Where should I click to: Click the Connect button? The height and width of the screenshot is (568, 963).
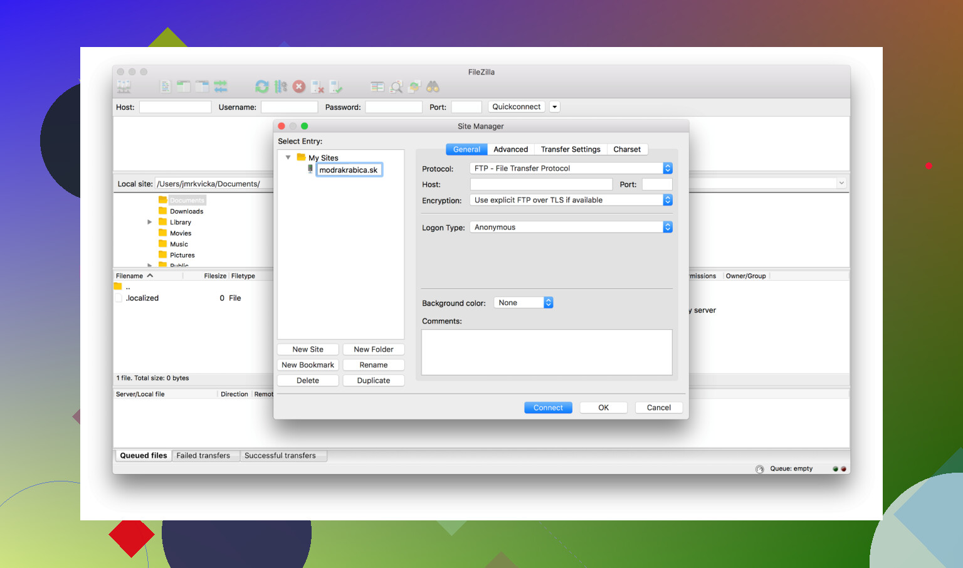tap(548, 408)
